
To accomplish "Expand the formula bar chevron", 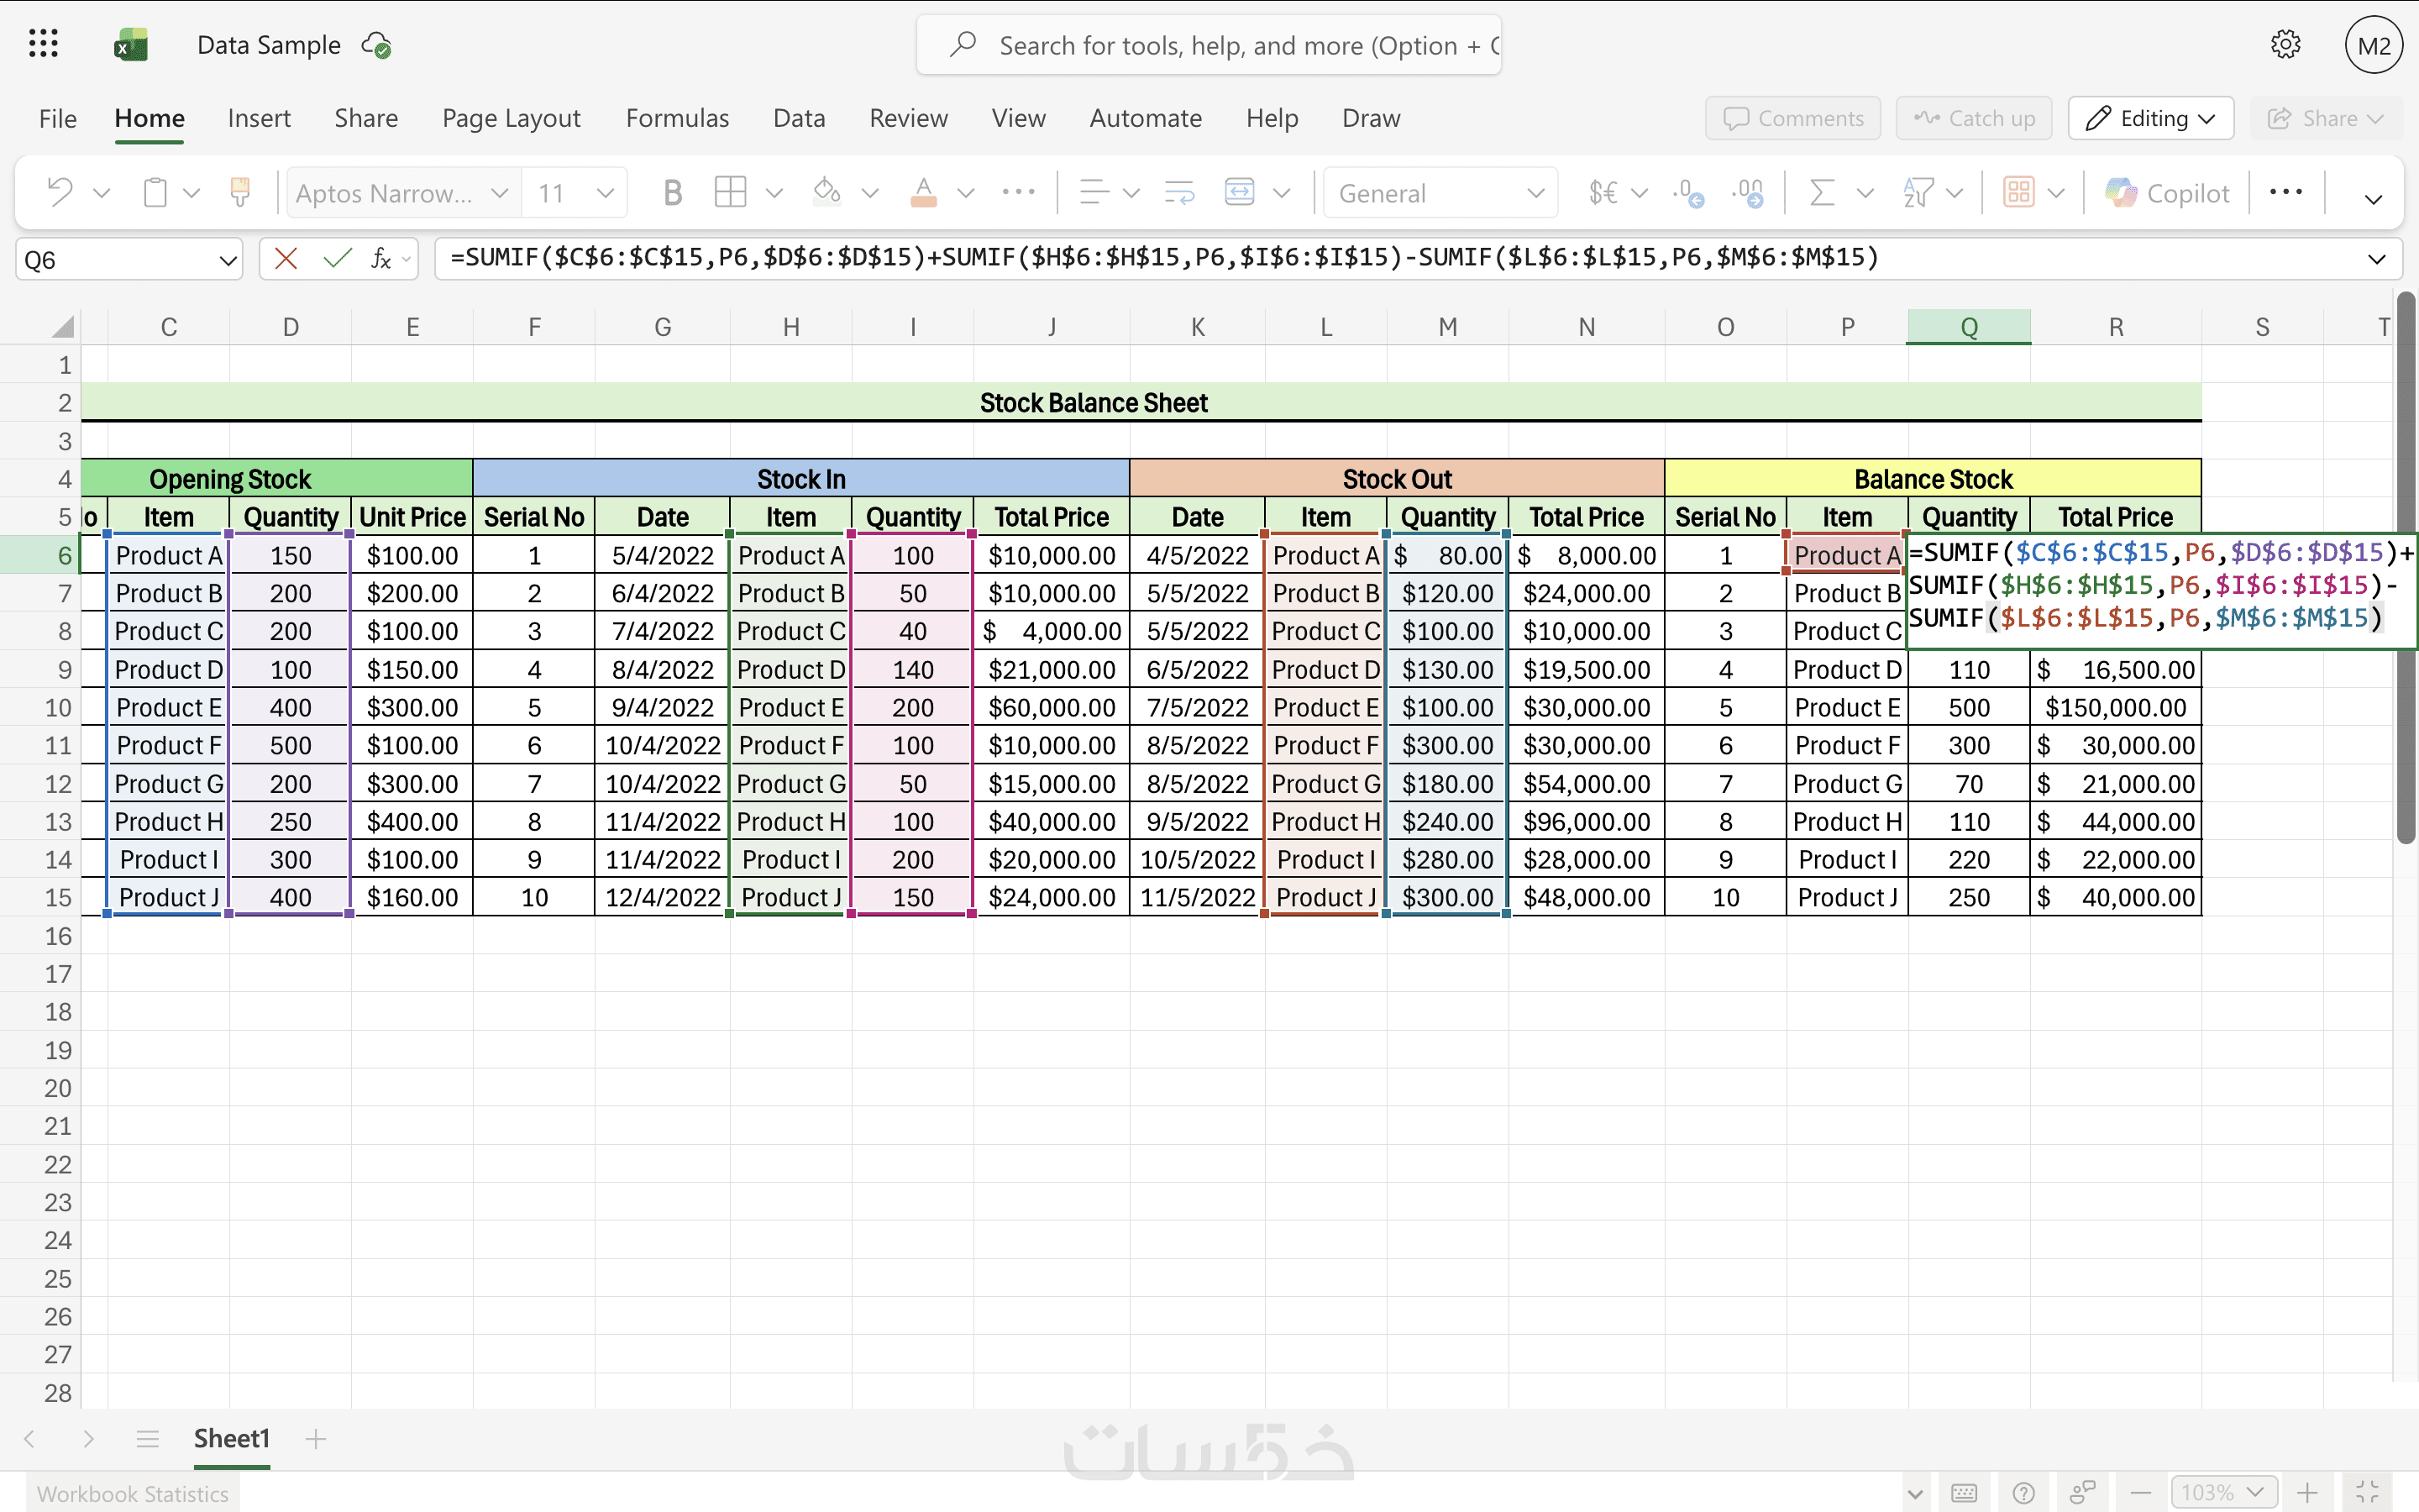I will pos(2376,260).
